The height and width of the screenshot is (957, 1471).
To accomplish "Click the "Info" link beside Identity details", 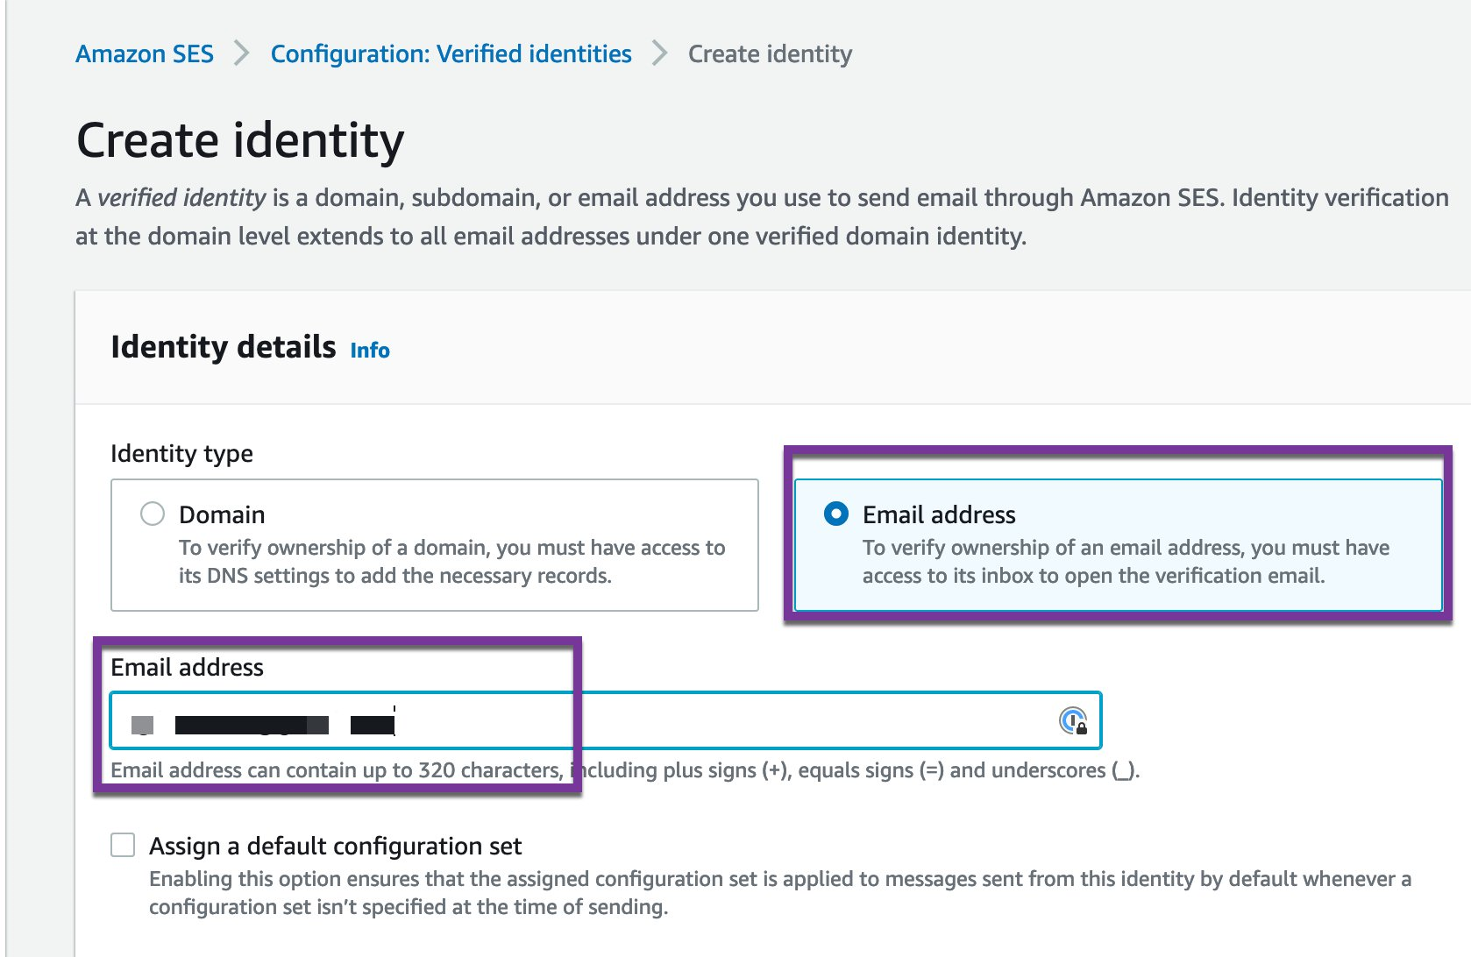I will click(x=369, y=350).
